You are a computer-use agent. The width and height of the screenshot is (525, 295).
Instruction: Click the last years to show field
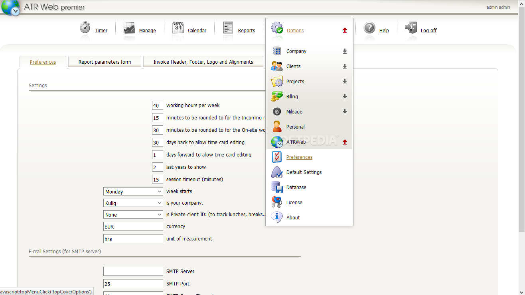pyautogui.click(x=158, y=167)
